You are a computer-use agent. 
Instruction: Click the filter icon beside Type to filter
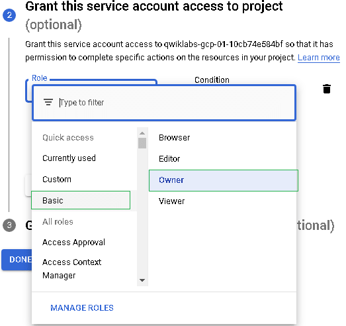pyautogui.click(x=48, y=102)
